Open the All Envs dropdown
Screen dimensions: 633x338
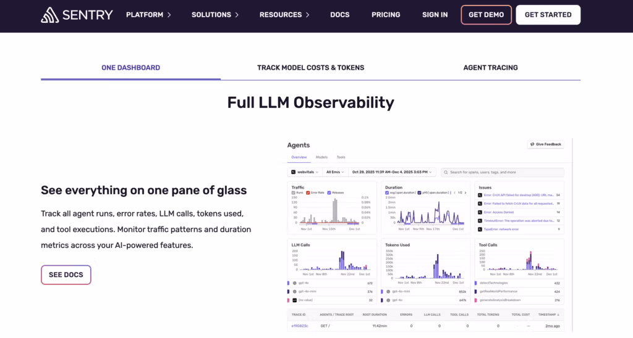tap(335, 172)
